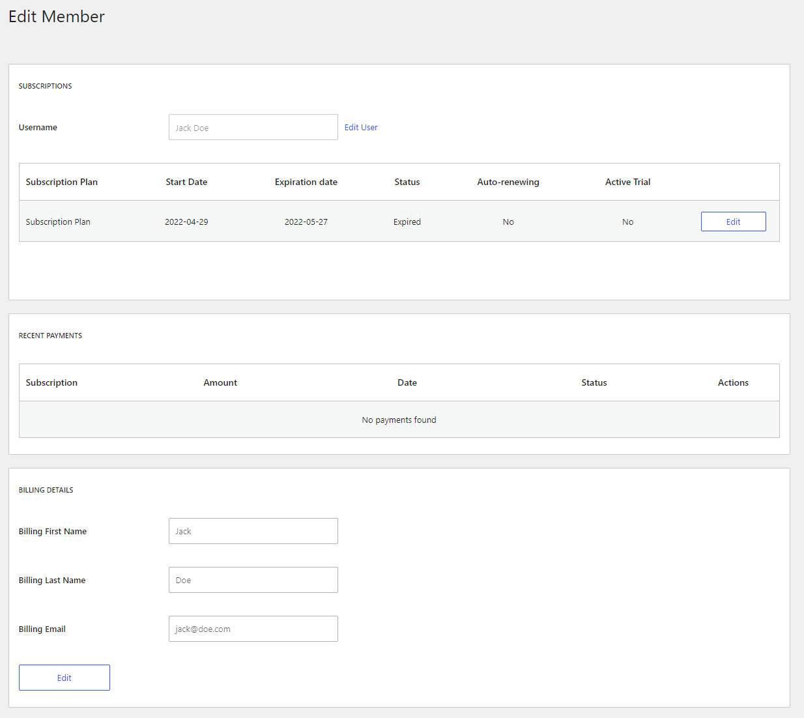Click Edit button in Subscription Plan row
The image size is (804, 718).
733,222
